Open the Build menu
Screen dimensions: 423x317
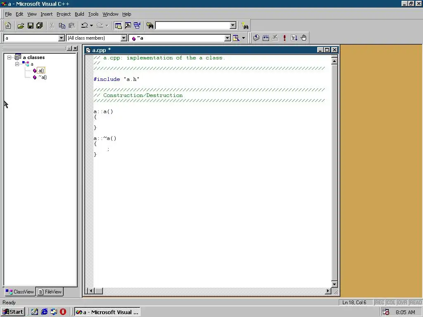click(79, 14)
